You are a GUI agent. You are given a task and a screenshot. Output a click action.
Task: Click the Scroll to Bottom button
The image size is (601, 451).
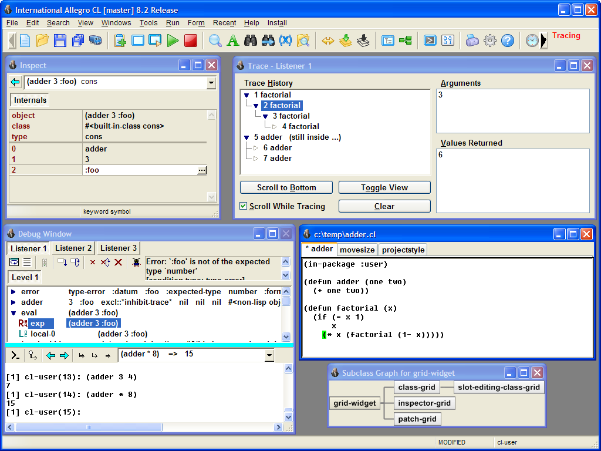coord(286,187)
